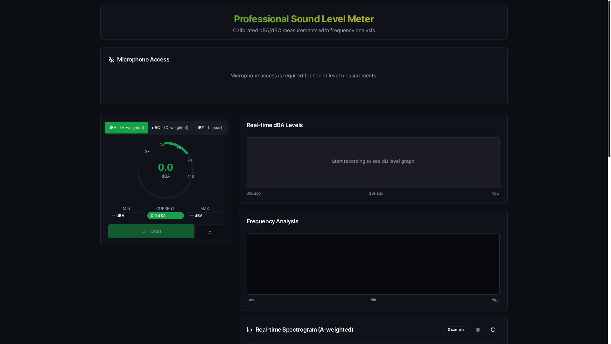Click the MIN '-- dBA' badge
611x344 pixels.
click(126, 216)
